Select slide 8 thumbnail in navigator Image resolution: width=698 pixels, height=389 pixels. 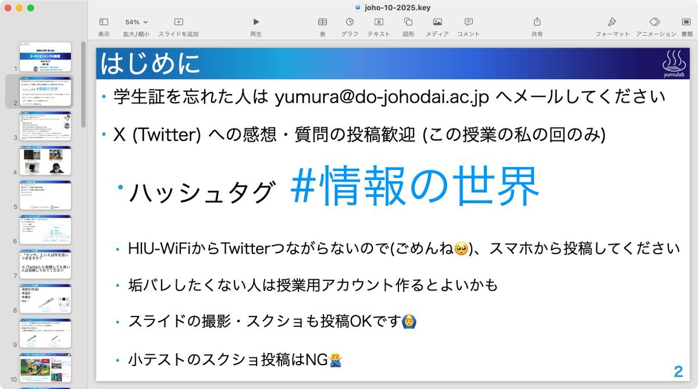coord(45,298)
